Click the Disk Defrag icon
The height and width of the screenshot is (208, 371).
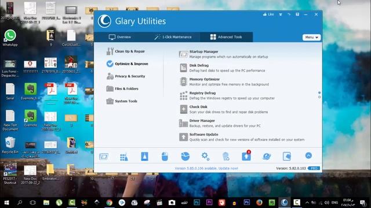tap(183, 68)
